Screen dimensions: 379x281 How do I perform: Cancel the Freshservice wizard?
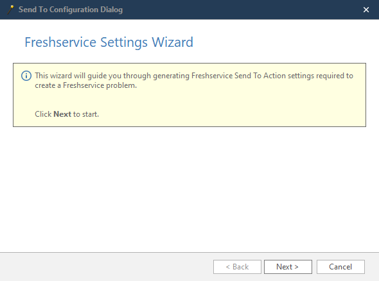(x=340, y=267)
